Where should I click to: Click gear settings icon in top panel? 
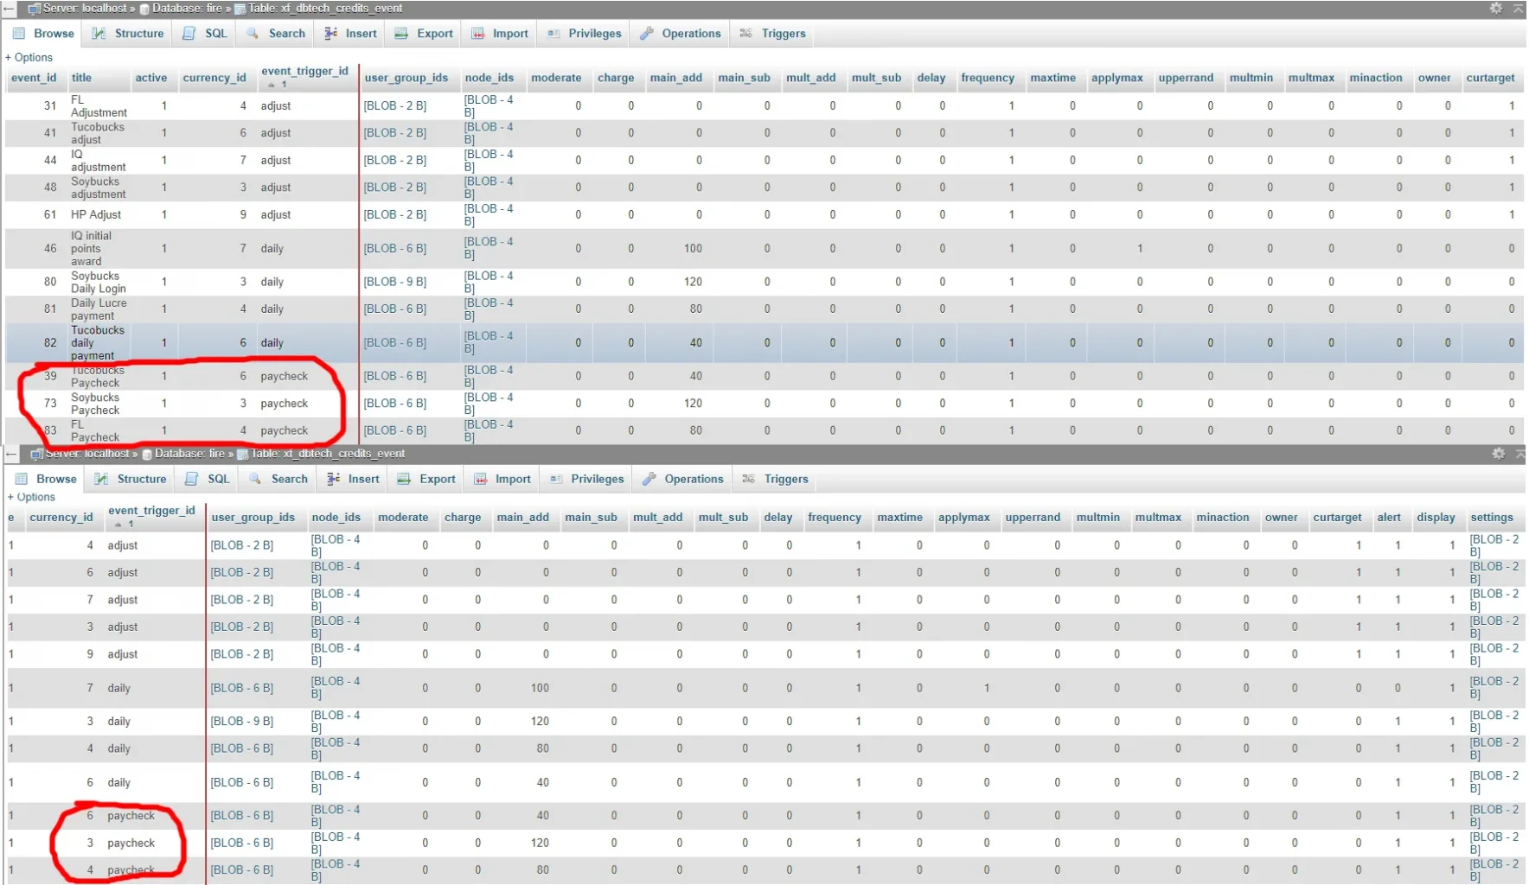click(x=1496, y=8)
